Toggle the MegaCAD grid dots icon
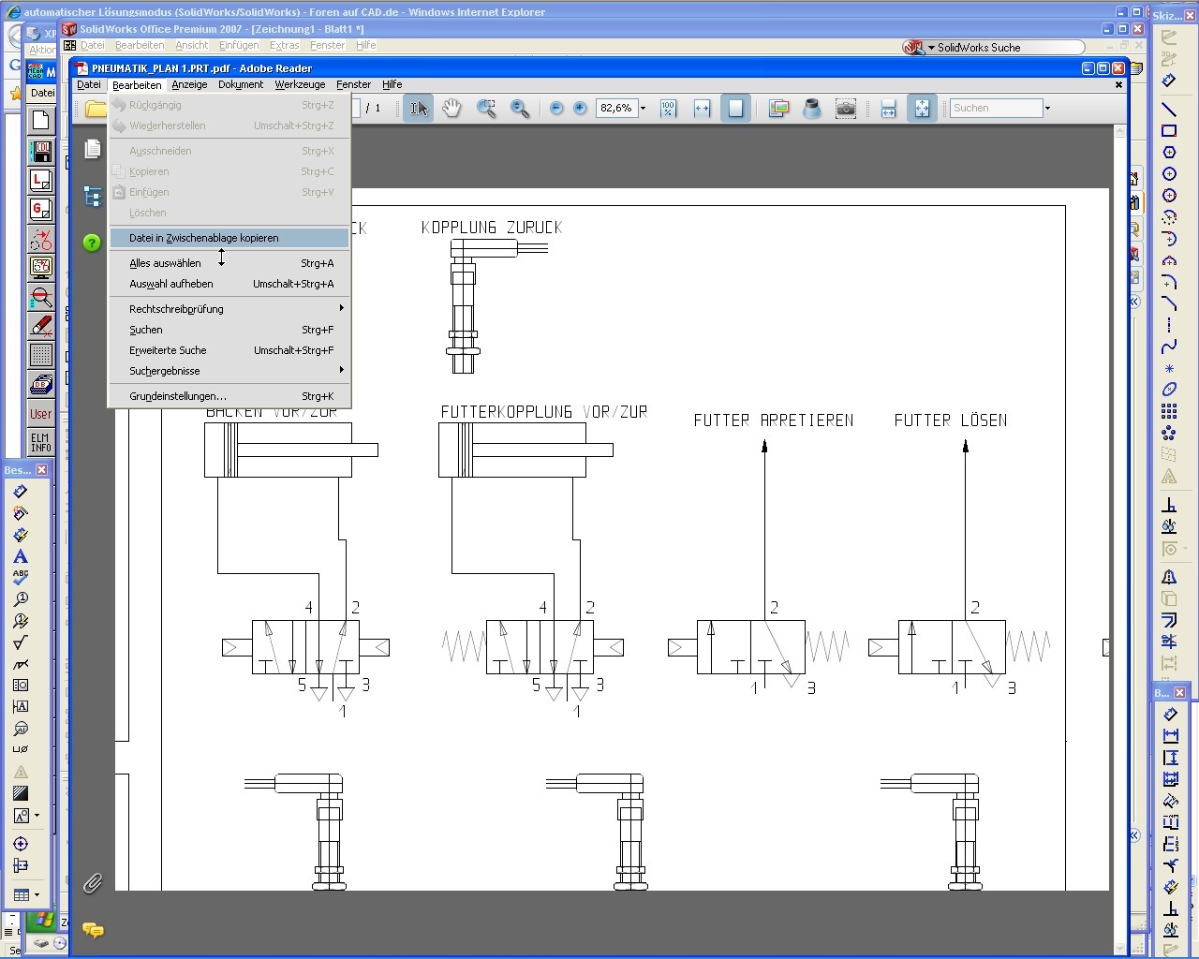Image resolution: width=1199 pixels, height=959 pixels. tap(40, 355)
